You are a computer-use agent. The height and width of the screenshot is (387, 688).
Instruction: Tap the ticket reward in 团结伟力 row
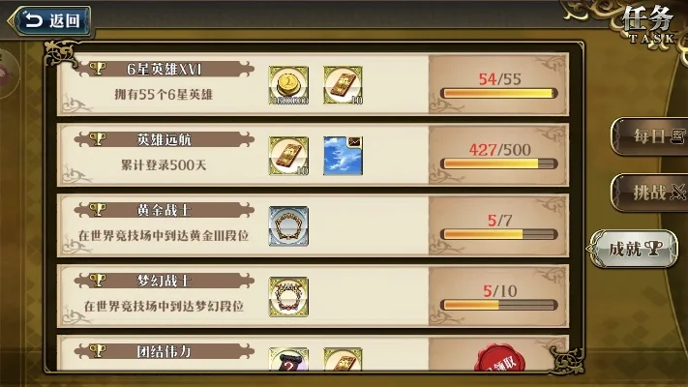coord(343,359)
